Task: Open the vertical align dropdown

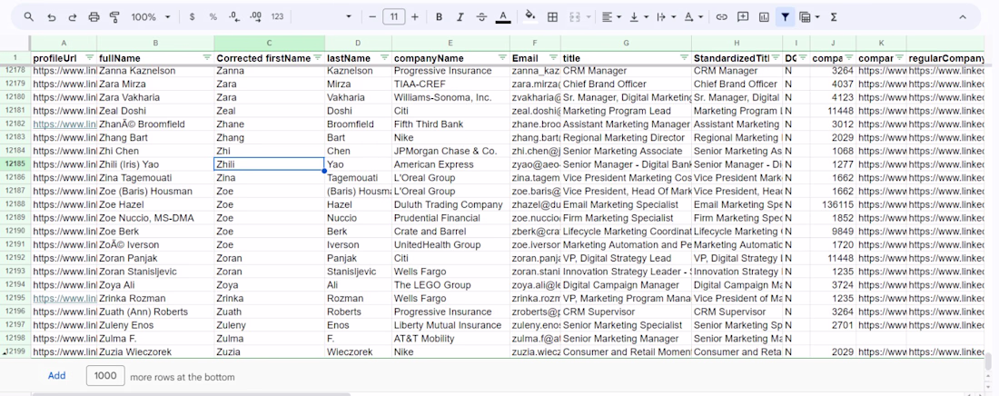Action: click(x=638, y=17)
